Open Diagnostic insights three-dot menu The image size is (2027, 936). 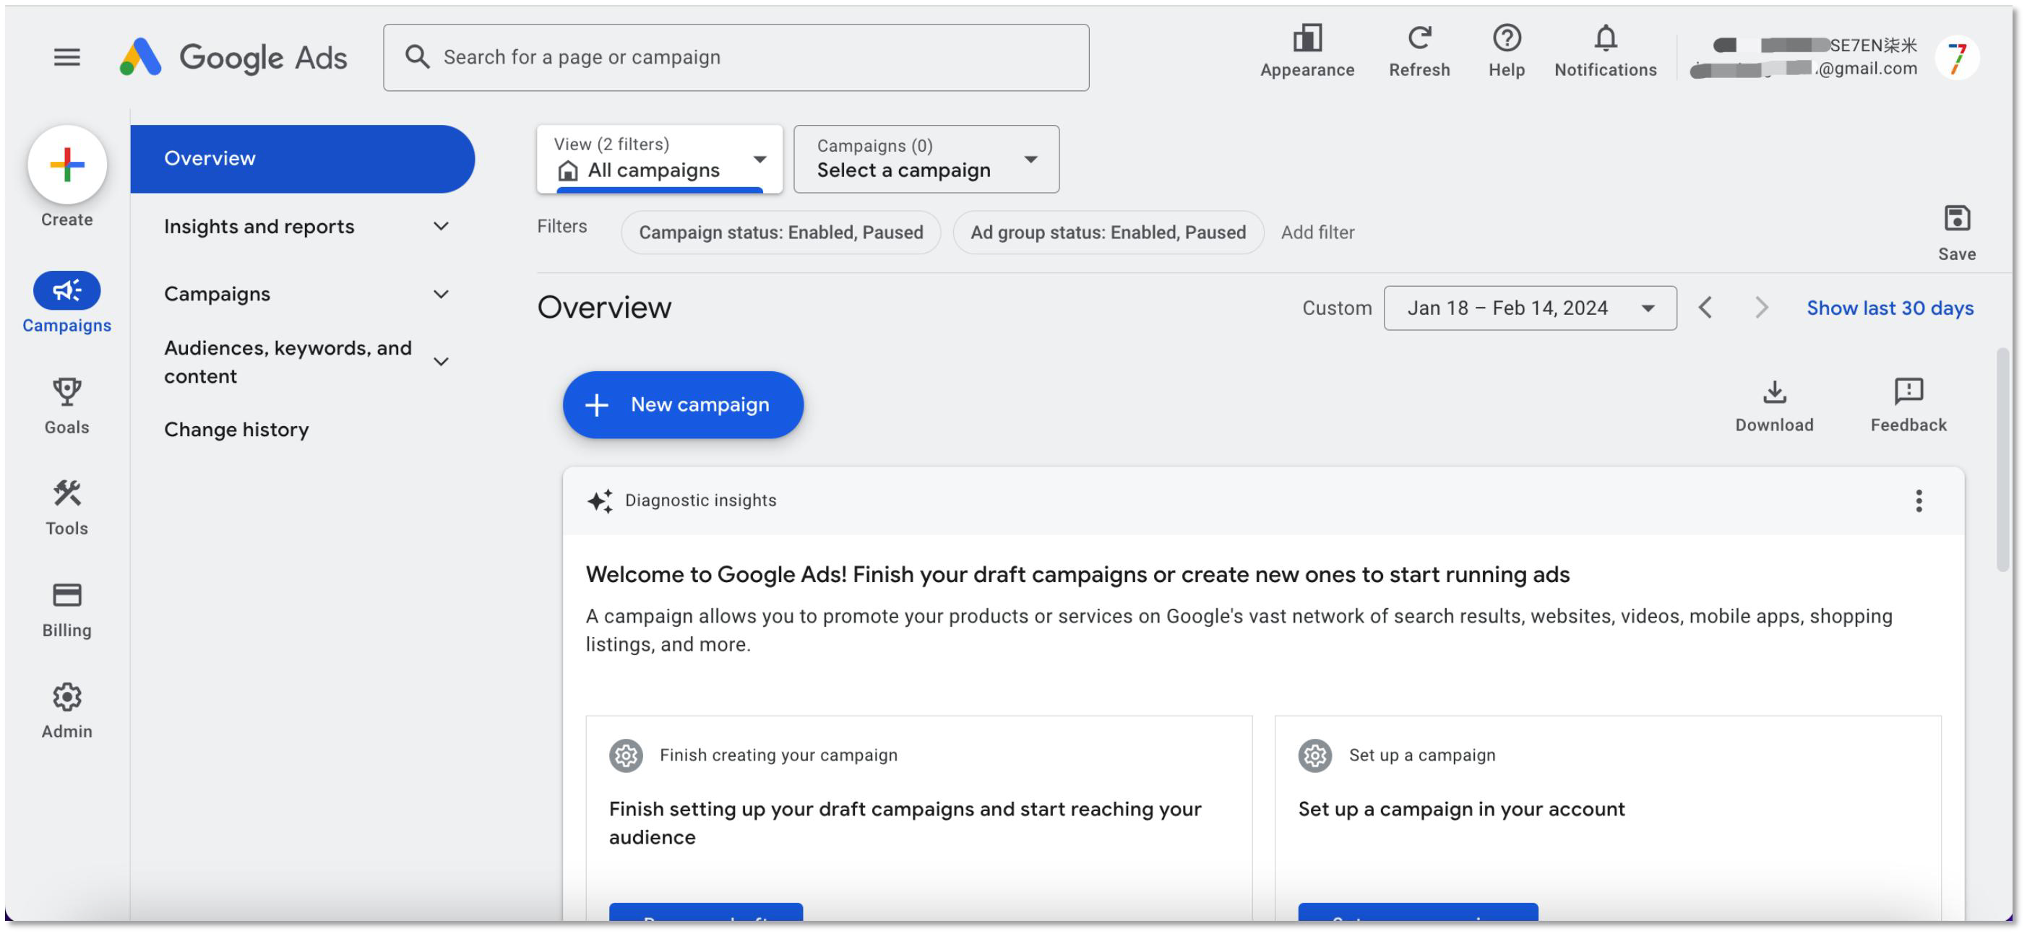(x=1919, y=501)
